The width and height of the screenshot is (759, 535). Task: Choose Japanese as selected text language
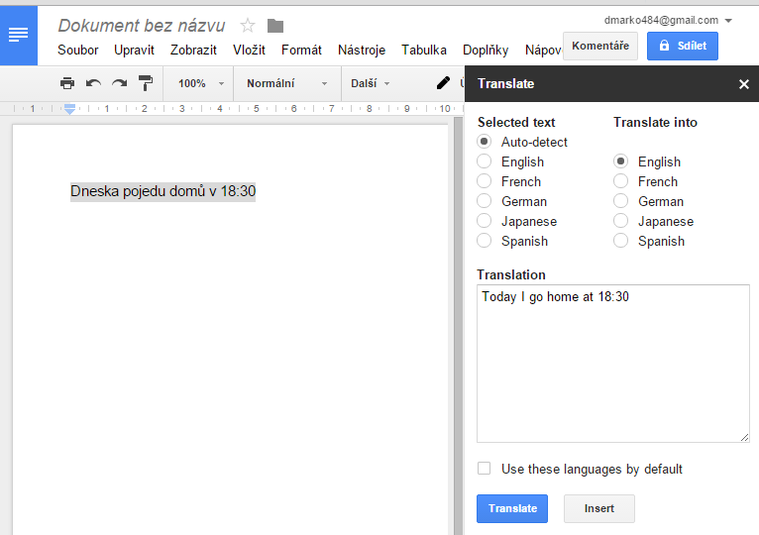[x=484, y=221]
